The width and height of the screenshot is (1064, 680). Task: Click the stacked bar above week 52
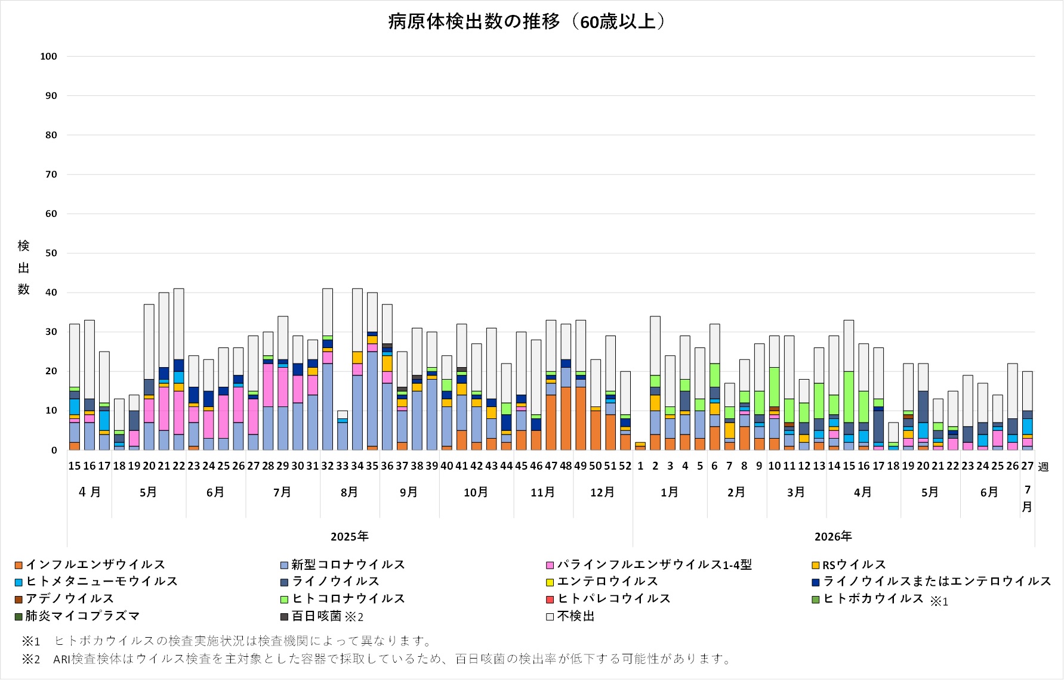pyautogui.click(x=625, y=411)
